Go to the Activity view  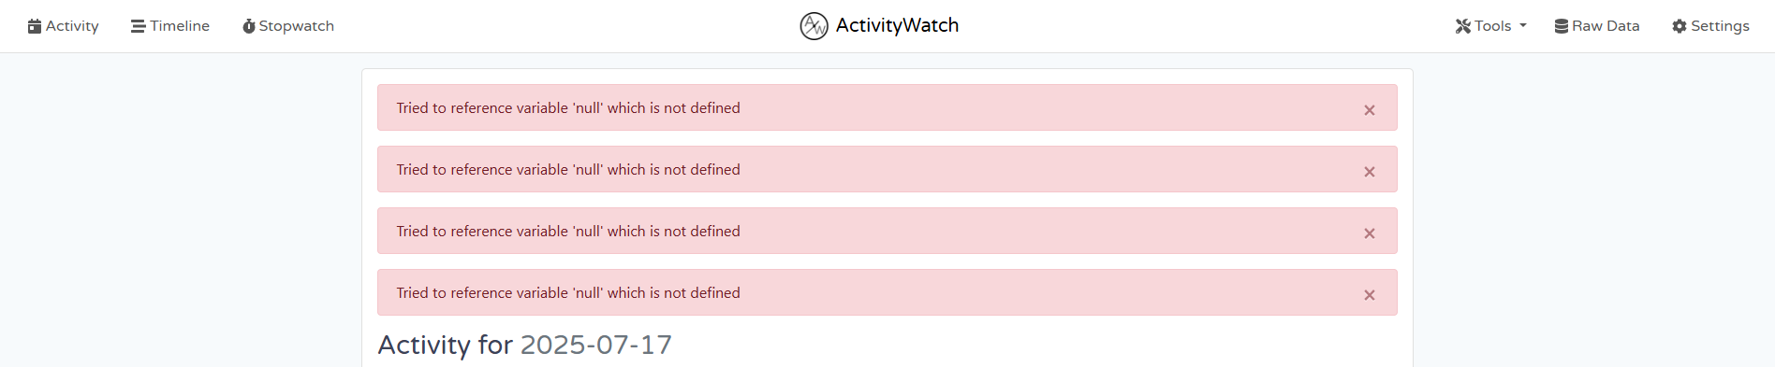[x=72, y=26]
